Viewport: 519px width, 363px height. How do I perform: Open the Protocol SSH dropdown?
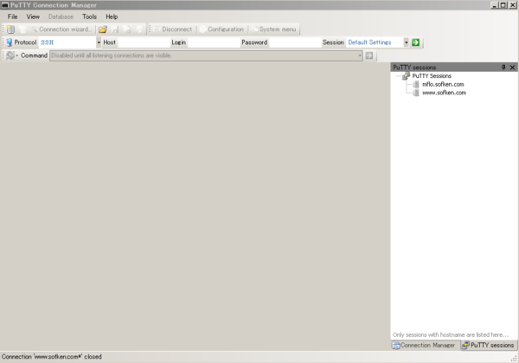[x=99, y=42]
